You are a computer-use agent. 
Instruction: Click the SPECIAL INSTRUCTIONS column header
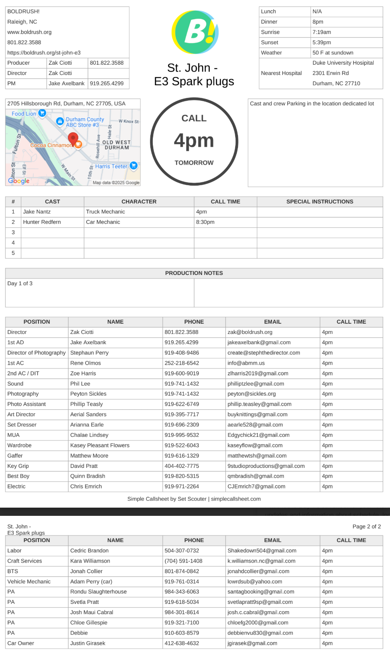[320, 202]
